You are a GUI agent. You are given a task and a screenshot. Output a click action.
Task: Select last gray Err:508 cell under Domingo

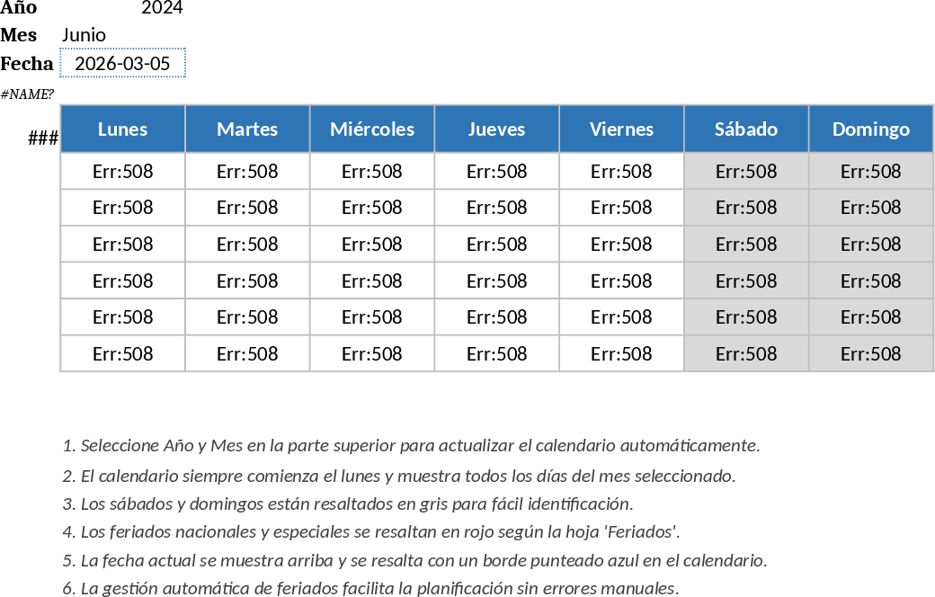(870, 353)
